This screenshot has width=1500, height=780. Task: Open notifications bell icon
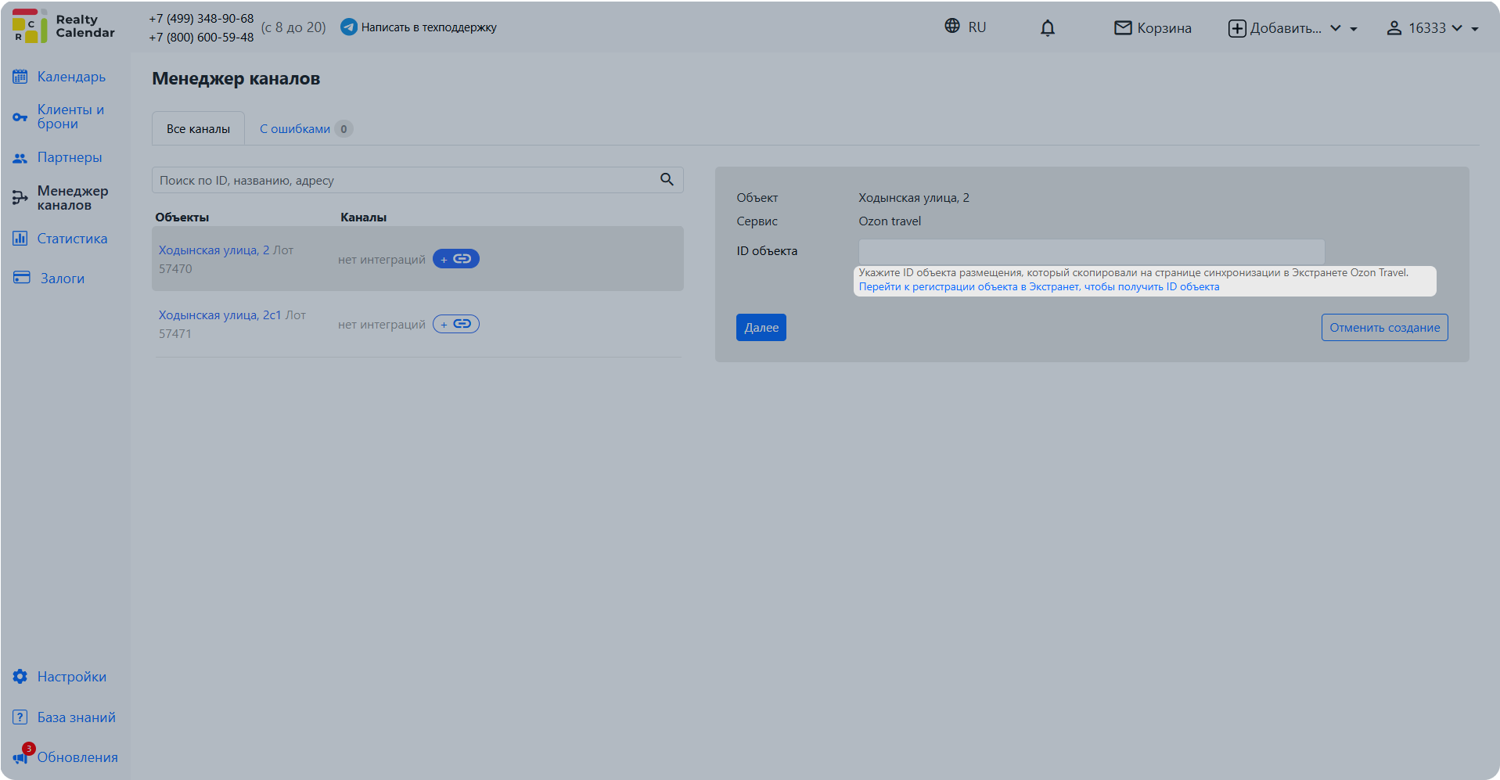tap(1048, 28)
